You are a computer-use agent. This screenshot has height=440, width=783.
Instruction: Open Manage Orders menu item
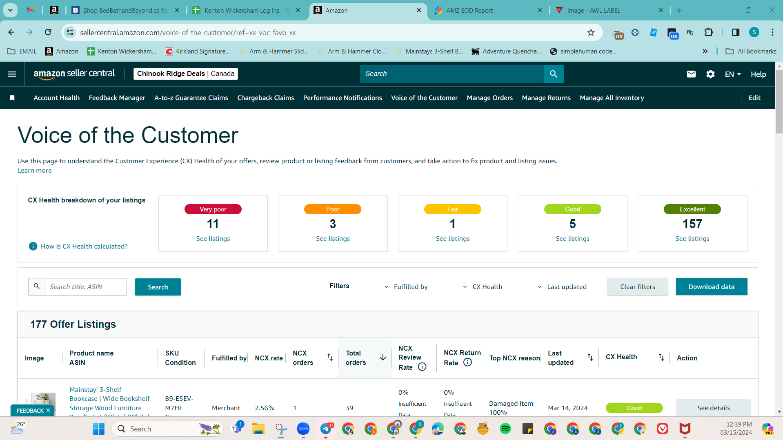tap(489, 98)
